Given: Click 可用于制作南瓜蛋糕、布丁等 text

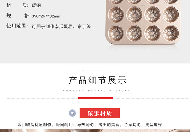Looking at the screenshot, I should tap(61, 26).
